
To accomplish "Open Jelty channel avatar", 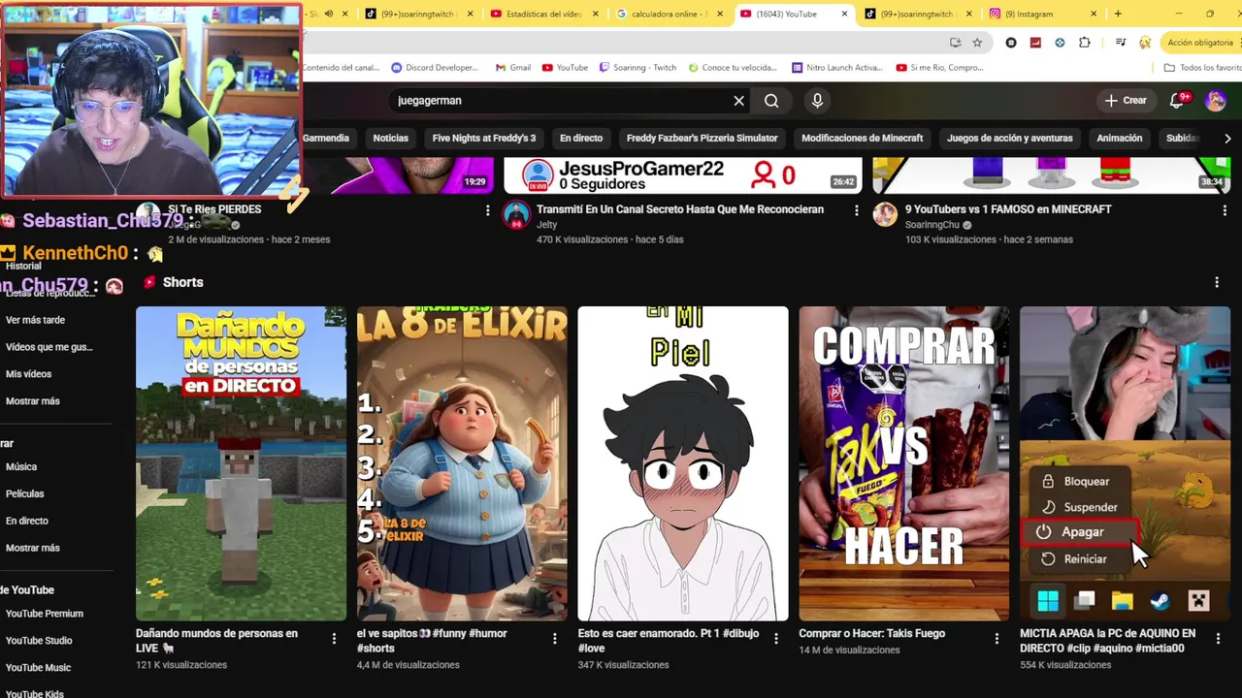I will pyautogui.click(x=516, y=214).
